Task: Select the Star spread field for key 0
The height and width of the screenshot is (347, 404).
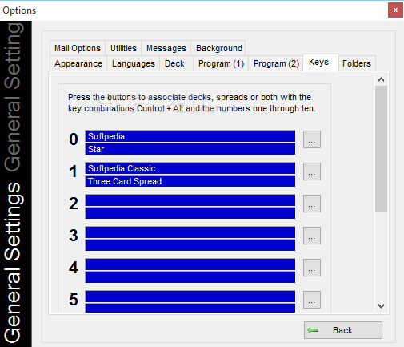Action: pyautogui.click(x=190, y=149)
